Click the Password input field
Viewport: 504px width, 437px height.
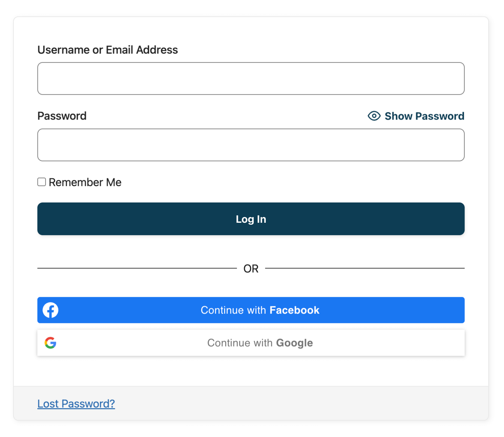point(251,145)
